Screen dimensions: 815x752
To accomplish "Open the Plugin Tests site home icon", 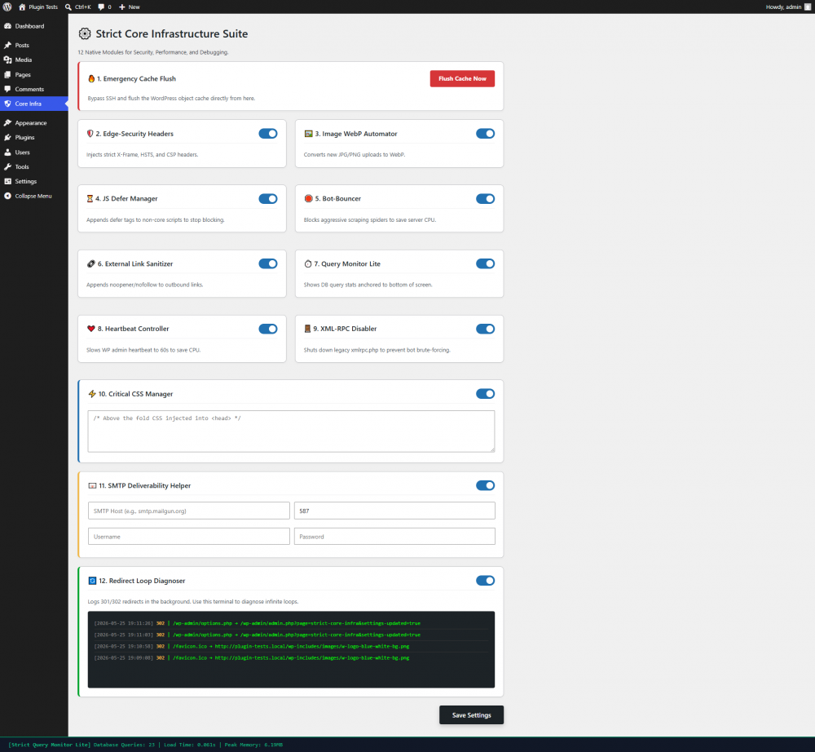I will tap(22, 7).
